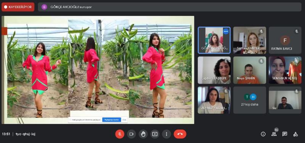Open more options three-dot menu
The width and height of the screenshot is (305, 143).
click(x=167, y=134)
